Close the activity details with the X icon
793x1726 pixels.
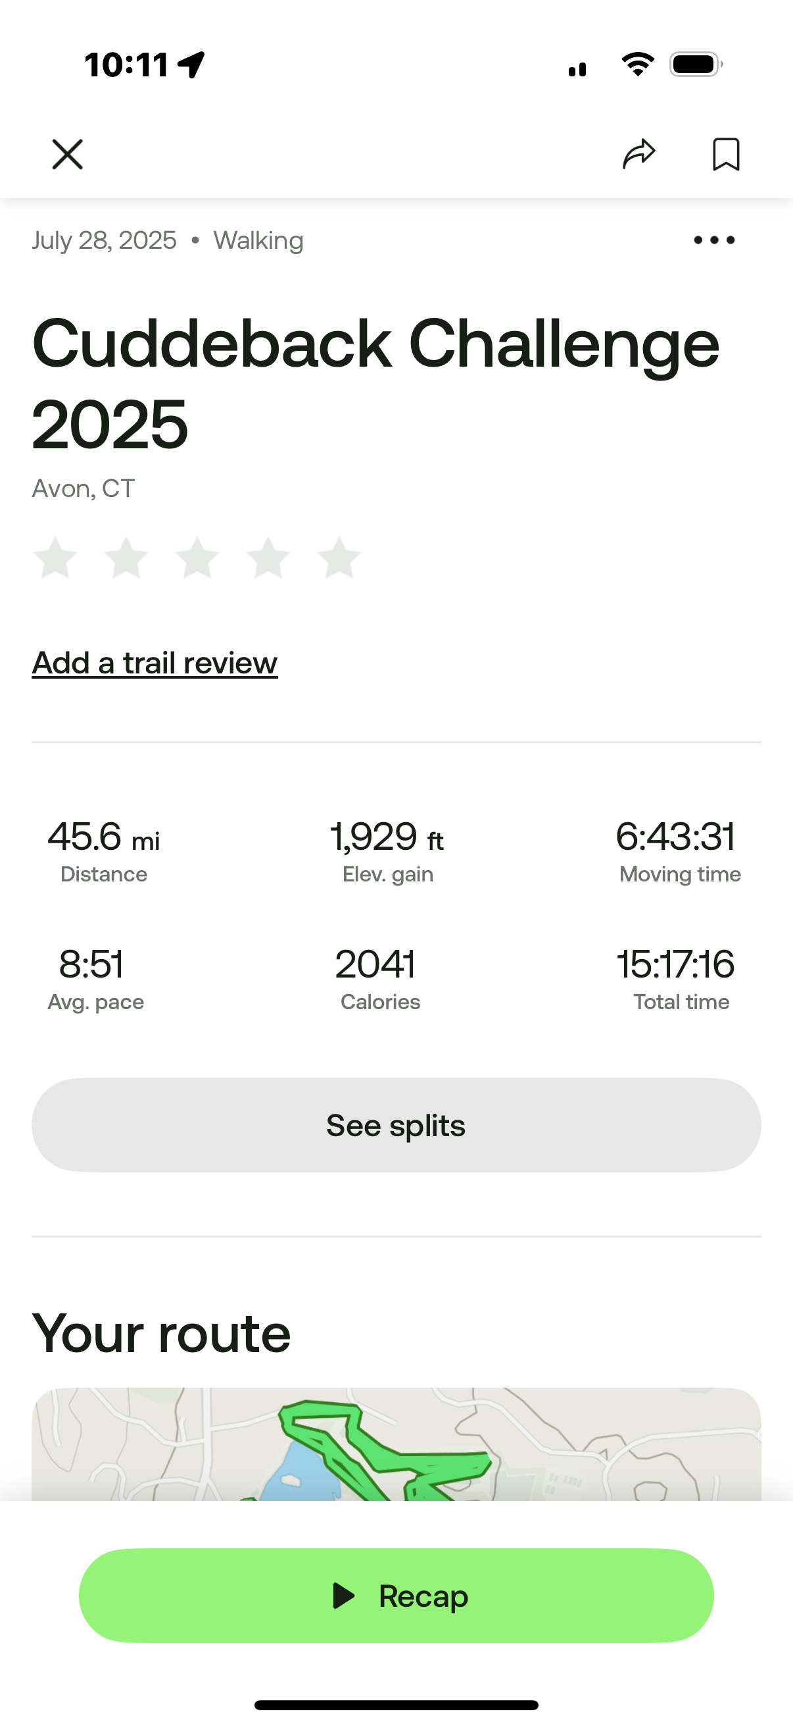pyautogui.click(x=68, y=155)
